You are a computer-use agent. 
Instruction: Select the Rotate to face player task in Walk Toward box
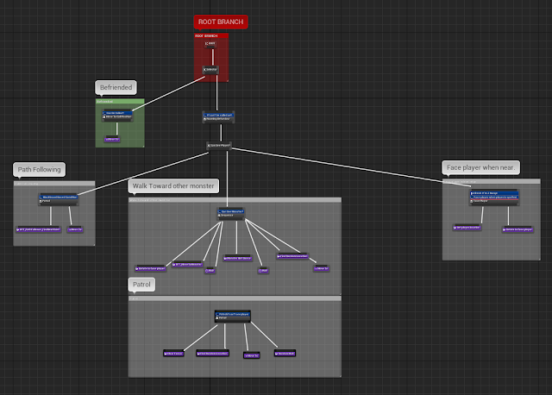pyautogui.click(x=151, y=268)
